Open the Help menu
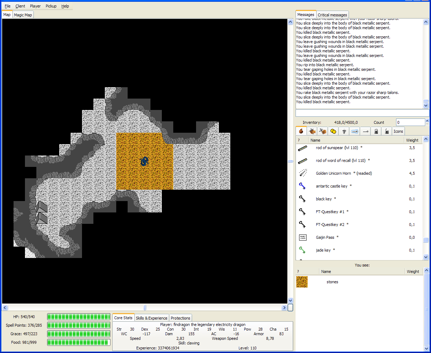 click(x=65, y=6)
